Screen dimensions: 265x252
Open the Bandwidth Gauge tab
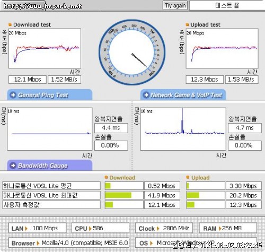tap(50, 166)
